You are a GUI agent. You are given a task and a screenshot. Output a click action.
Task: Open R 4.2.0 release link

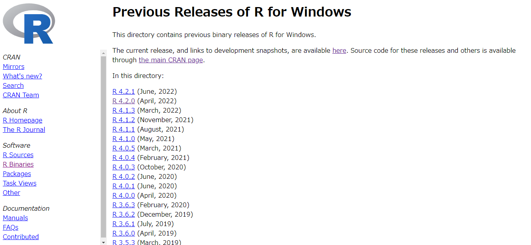point(123,101)
